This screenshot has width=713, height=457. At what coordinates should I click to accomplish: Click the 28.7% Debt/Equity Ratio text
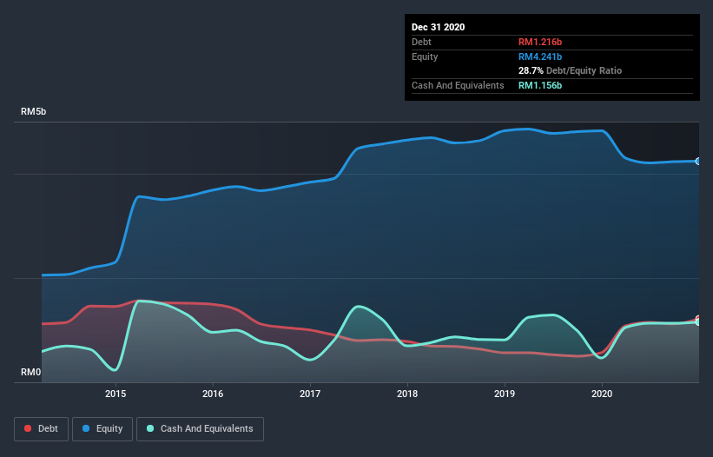pyautogui.click(x=571, y=70)
